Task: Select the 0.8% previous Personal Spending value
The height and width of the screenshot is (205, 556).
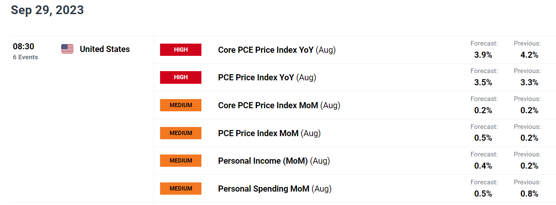Action: (x=529, y=194)
